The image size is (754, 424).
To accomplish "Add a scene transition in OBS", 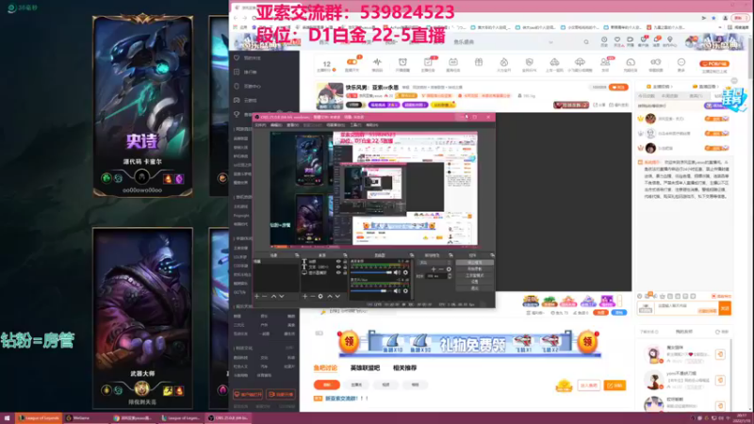I will tap(434, 269).
